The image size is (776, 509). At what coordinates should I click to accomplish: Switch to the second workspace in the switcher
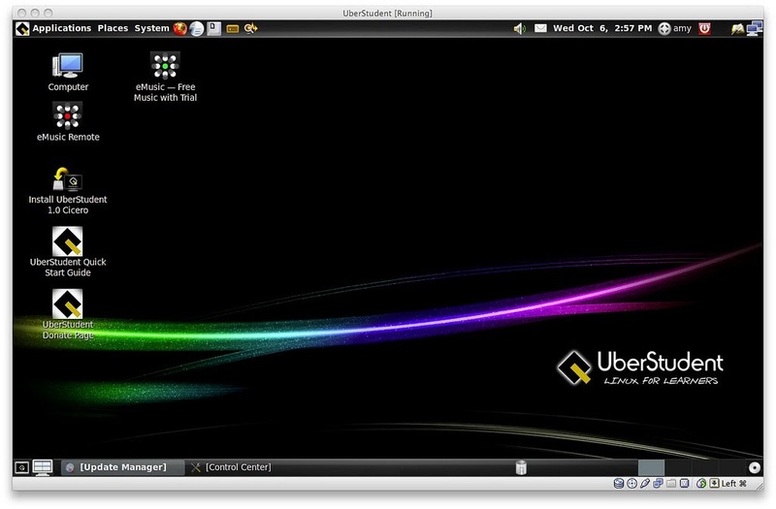pos(677,467)
